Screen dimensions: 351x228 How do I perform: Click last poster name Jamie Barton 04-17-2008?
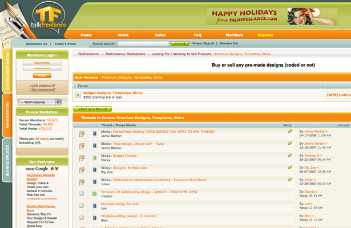[x=314, y=132]
